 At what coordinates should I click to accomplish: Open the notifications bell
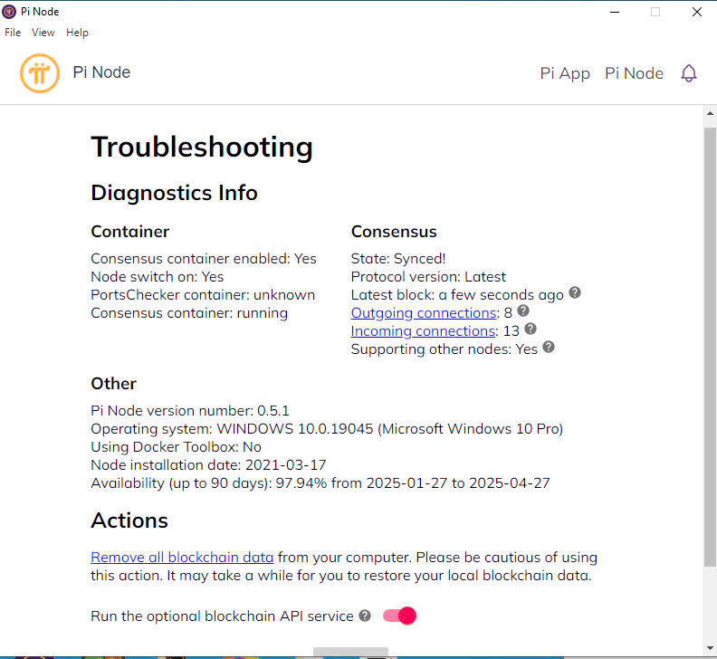click(689, 73)
